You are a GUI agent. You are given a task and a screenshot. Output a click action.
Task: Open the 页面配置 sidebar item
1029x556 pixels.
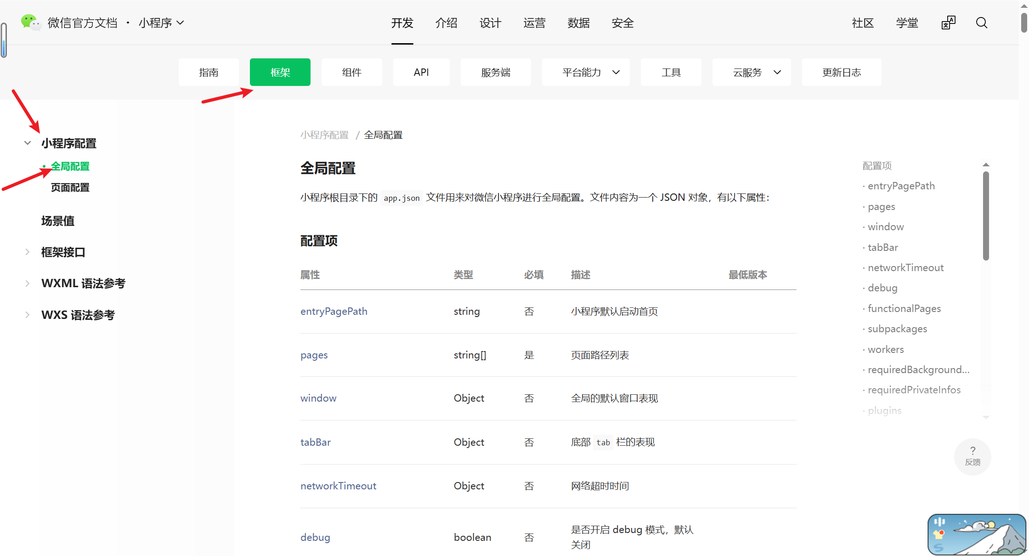(70, 187)
